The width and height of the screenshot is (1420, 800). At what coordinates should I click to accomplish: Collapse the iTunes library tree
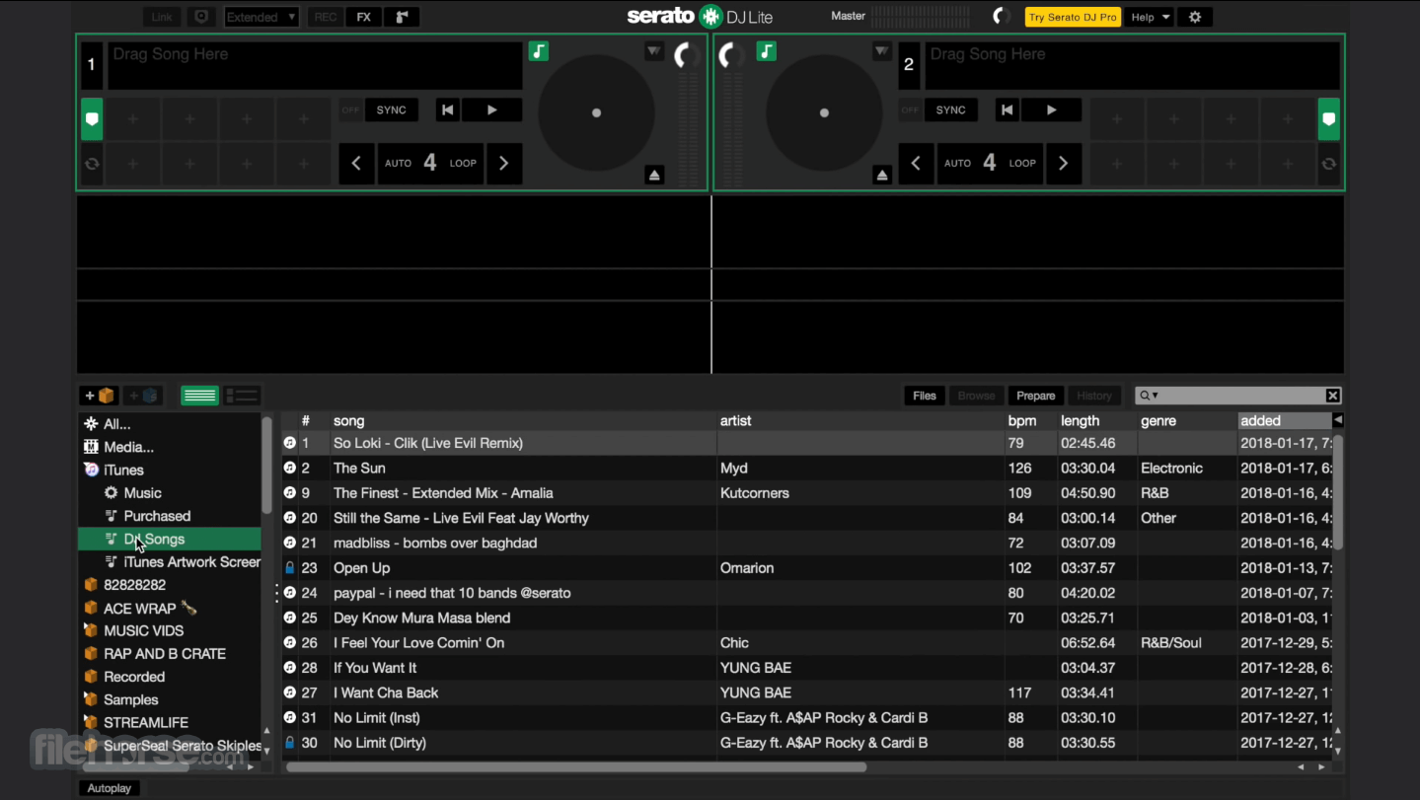click(x=92, y=470)
